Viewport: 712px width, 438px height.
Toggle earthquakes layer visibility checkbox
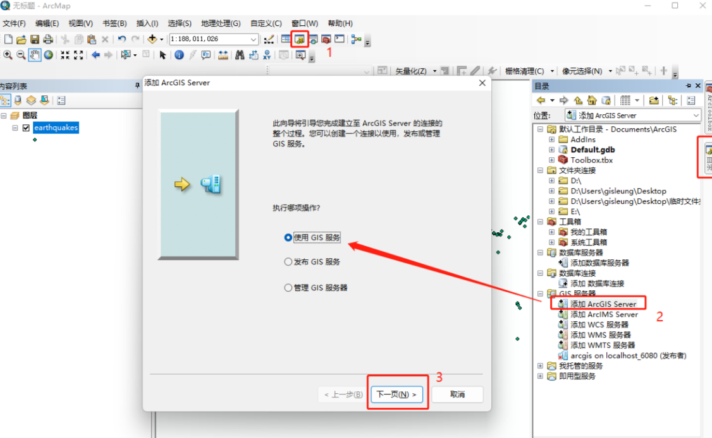point(26,128)
